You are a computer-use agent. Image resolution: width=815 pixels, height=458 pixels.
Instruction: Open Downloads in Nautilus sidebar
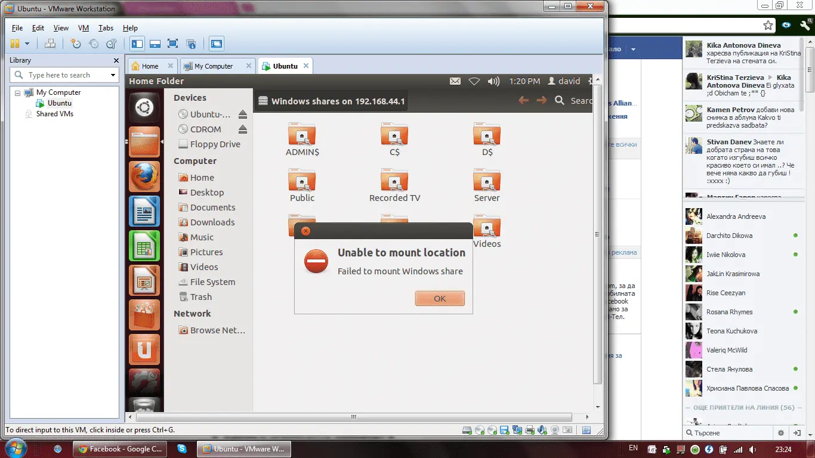206,222
